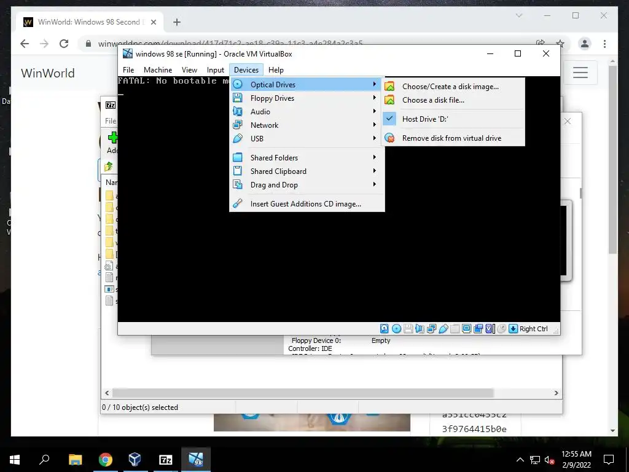Click the optical drive status bar icon

pyautogui.click(x=396, y=329)
